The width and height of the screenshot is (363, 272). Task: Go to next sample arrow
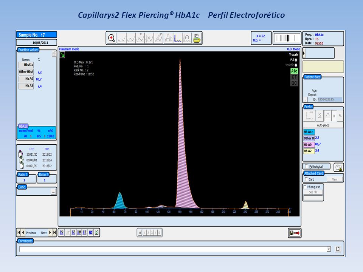pos(50,232)
